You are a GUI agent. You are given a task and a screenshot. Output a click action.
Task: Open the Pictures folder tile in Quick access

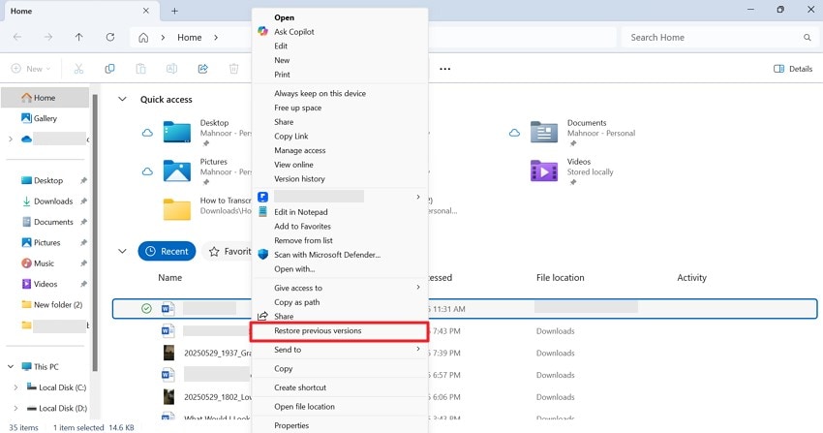point(207,171)
